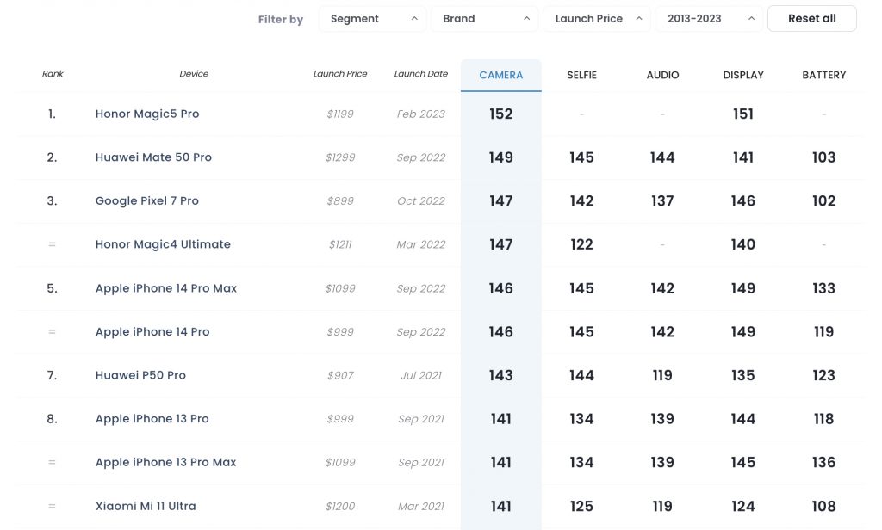Click the Launch Date column header
The height and width of the screenshot is (530, 882).
(420, 74)
